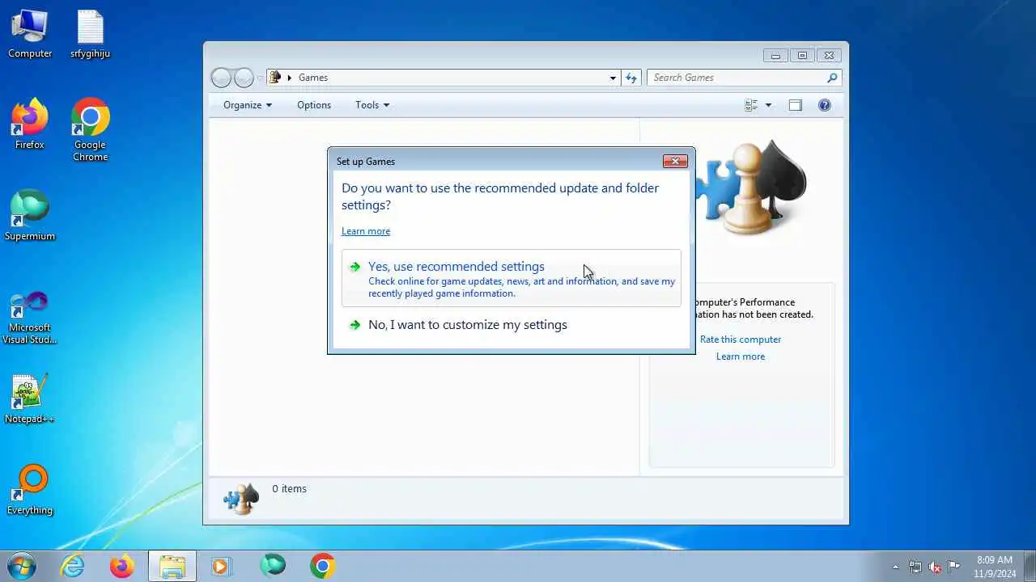Select Notepad++ desktop shortcut
Screen dimensions: 1036x582
tap(30, 399)
